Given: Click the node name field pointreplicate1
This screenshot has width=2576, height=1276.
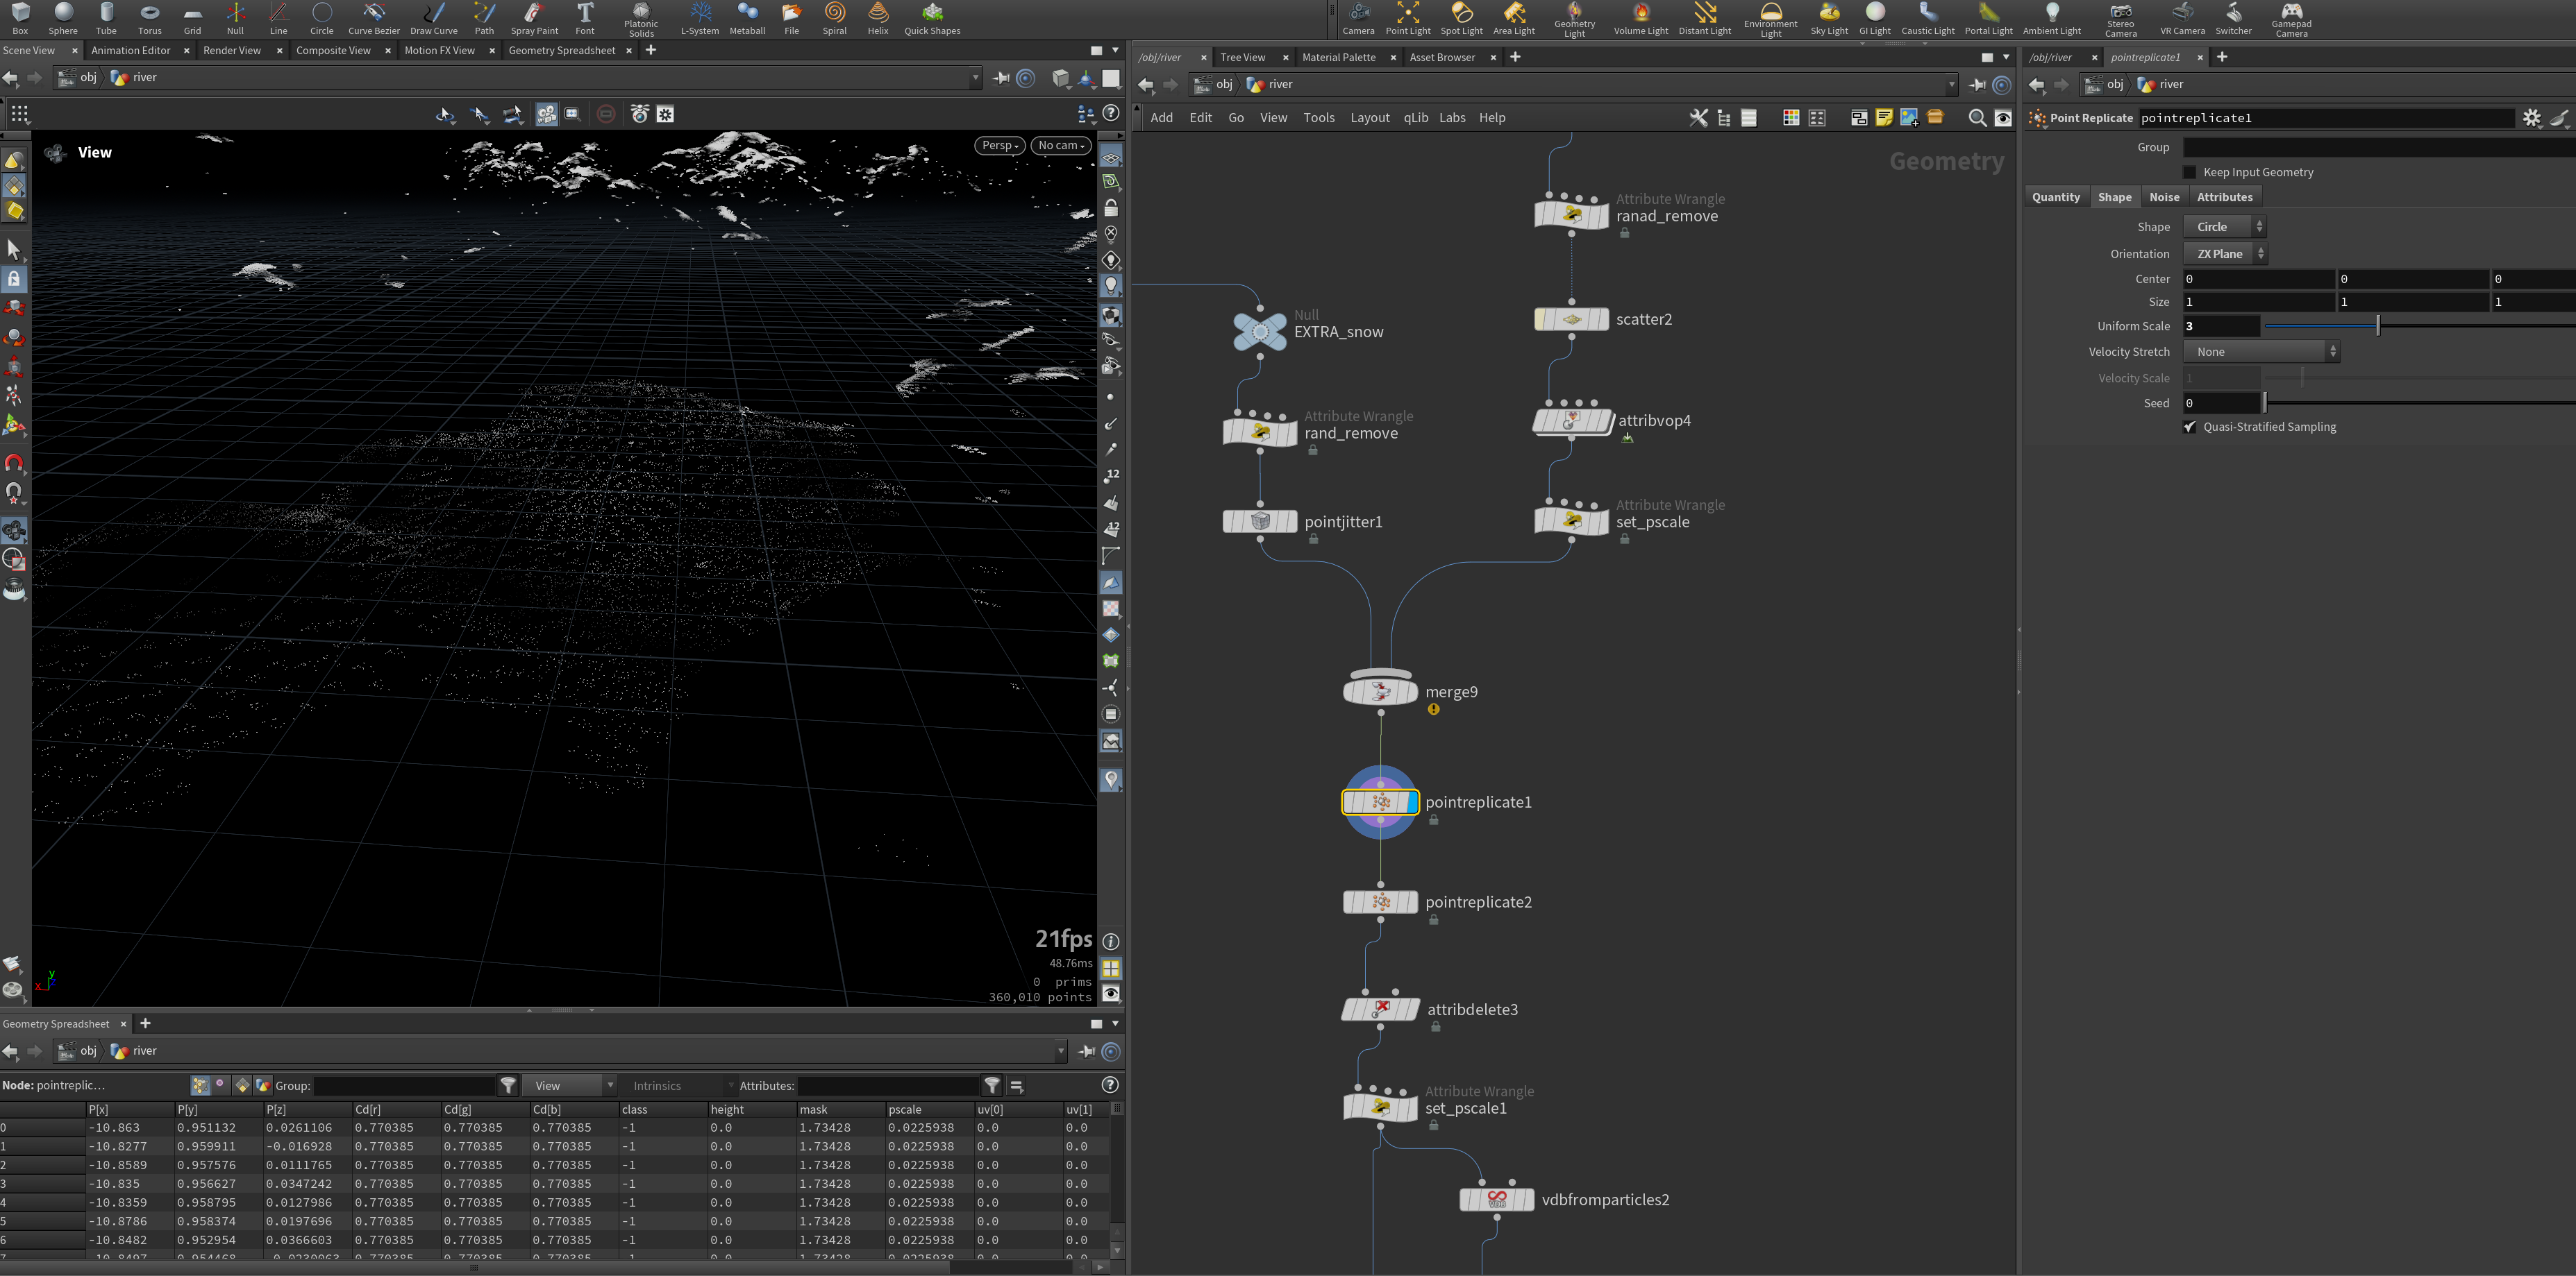Looking at the screenshot, I should click(x=2326, y=118).
